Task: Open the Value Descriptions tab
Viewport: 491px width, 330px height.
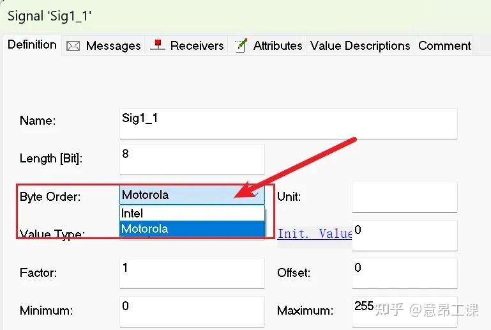Action: 360,46
